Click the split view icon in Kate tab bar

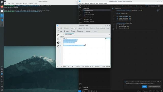[x=109, y=34]
